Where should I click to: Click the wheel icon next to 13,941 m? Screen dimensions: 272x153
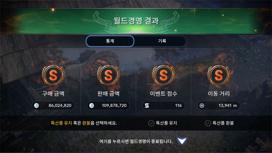[x=202, y=106]
